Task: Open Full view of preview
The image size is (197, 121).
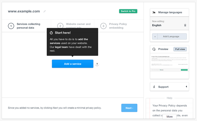Action: point(180,49)
